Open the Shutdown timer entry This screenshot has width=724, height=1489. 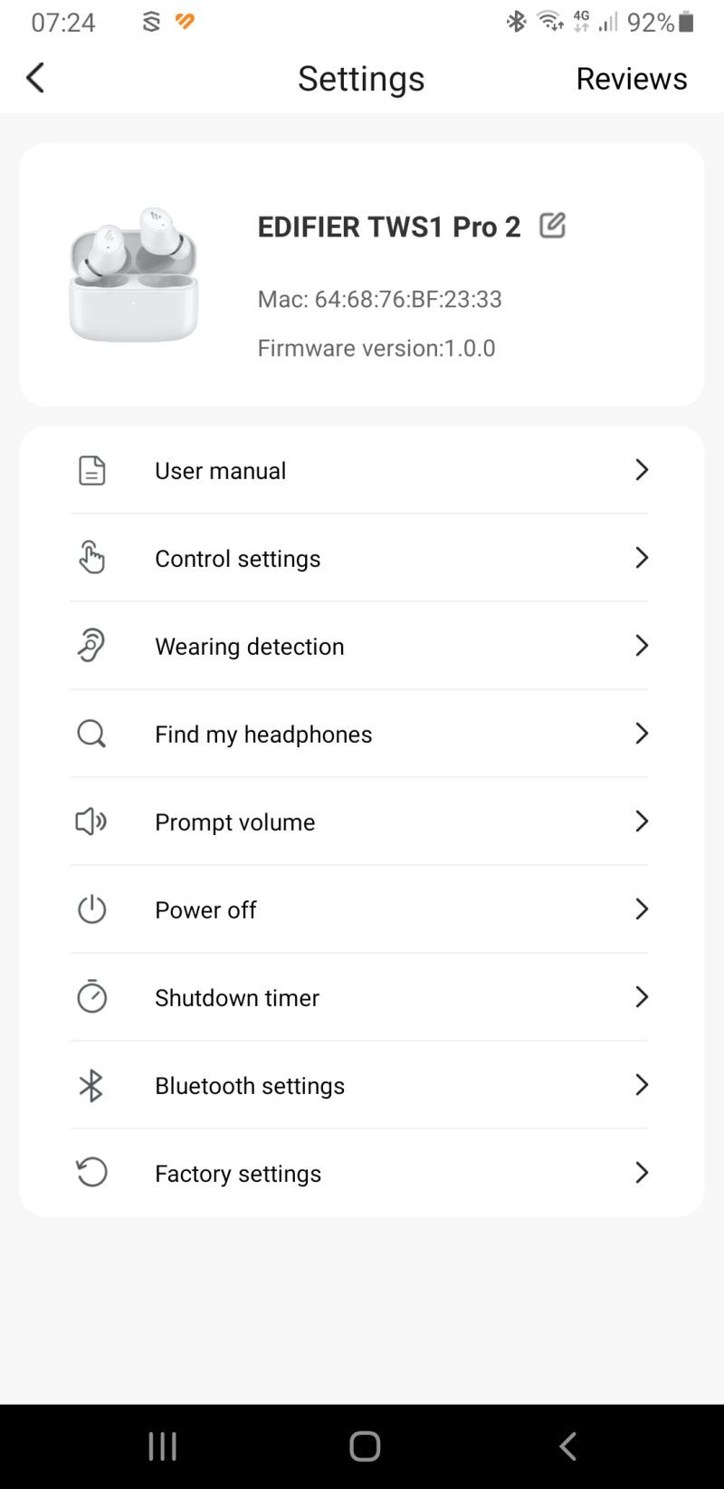pos(237,998)
